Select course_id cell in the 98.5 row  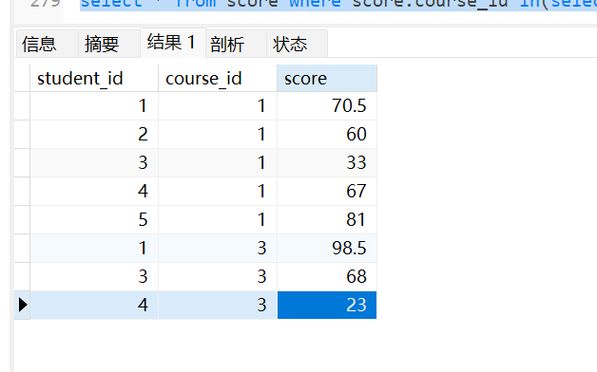point(218,248)
